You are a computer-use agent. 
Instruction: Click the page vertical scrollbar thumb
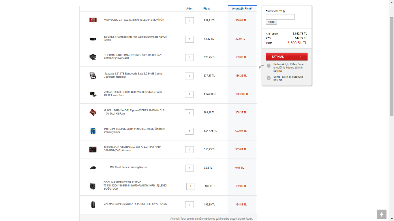(392, 67)
